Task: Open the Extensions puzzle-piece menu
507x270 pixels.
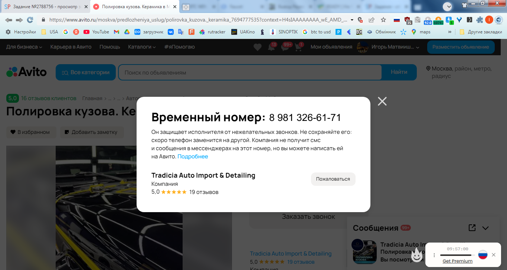Action: 480,20
